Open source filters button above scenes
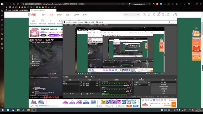The image size is (203, 114). [93, 77]
